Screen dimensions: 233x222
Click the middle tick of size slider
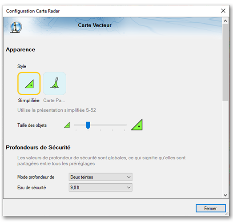[x=100, y=130]
